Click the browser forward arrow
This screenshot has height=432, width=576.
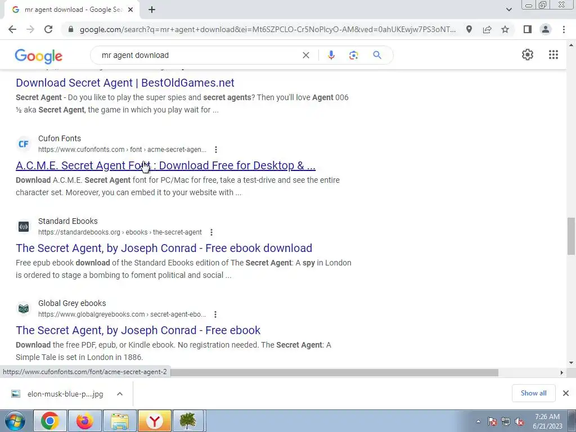point(30,29)
